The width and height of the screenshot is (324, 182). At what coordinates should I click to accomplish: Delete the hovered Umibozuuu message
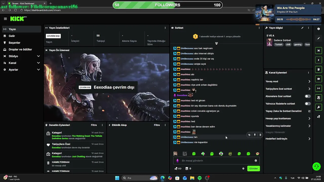(260, 135)
